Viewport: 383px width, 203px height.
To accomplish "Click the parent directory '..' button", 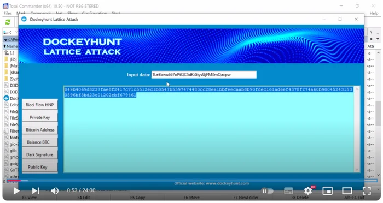I will tap(378, 32).
